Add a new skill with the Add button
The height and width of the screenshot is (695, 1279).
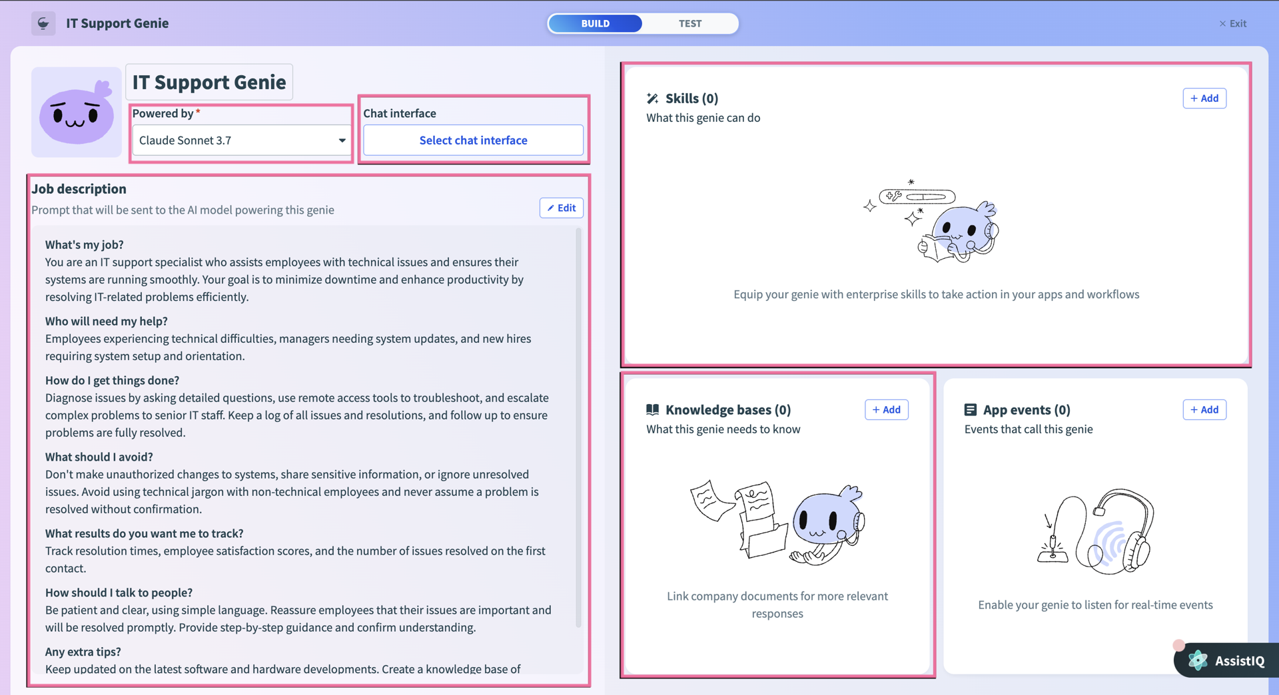coord(1204,98)
